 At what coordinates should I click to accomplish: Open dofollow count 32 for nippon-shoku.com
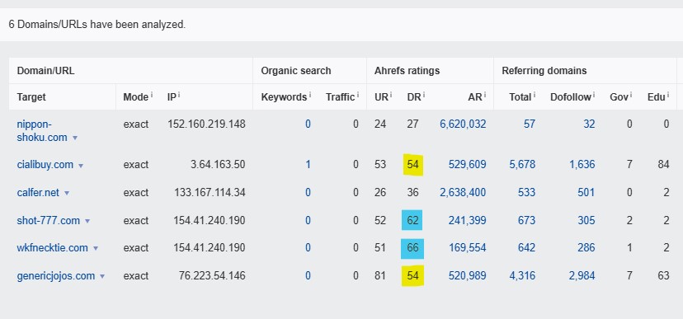(589, 124)
